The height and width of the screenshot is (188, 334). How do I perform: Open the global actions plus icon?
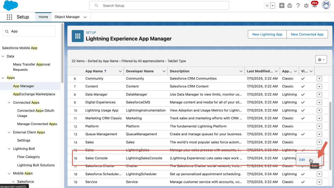(282, 5)
